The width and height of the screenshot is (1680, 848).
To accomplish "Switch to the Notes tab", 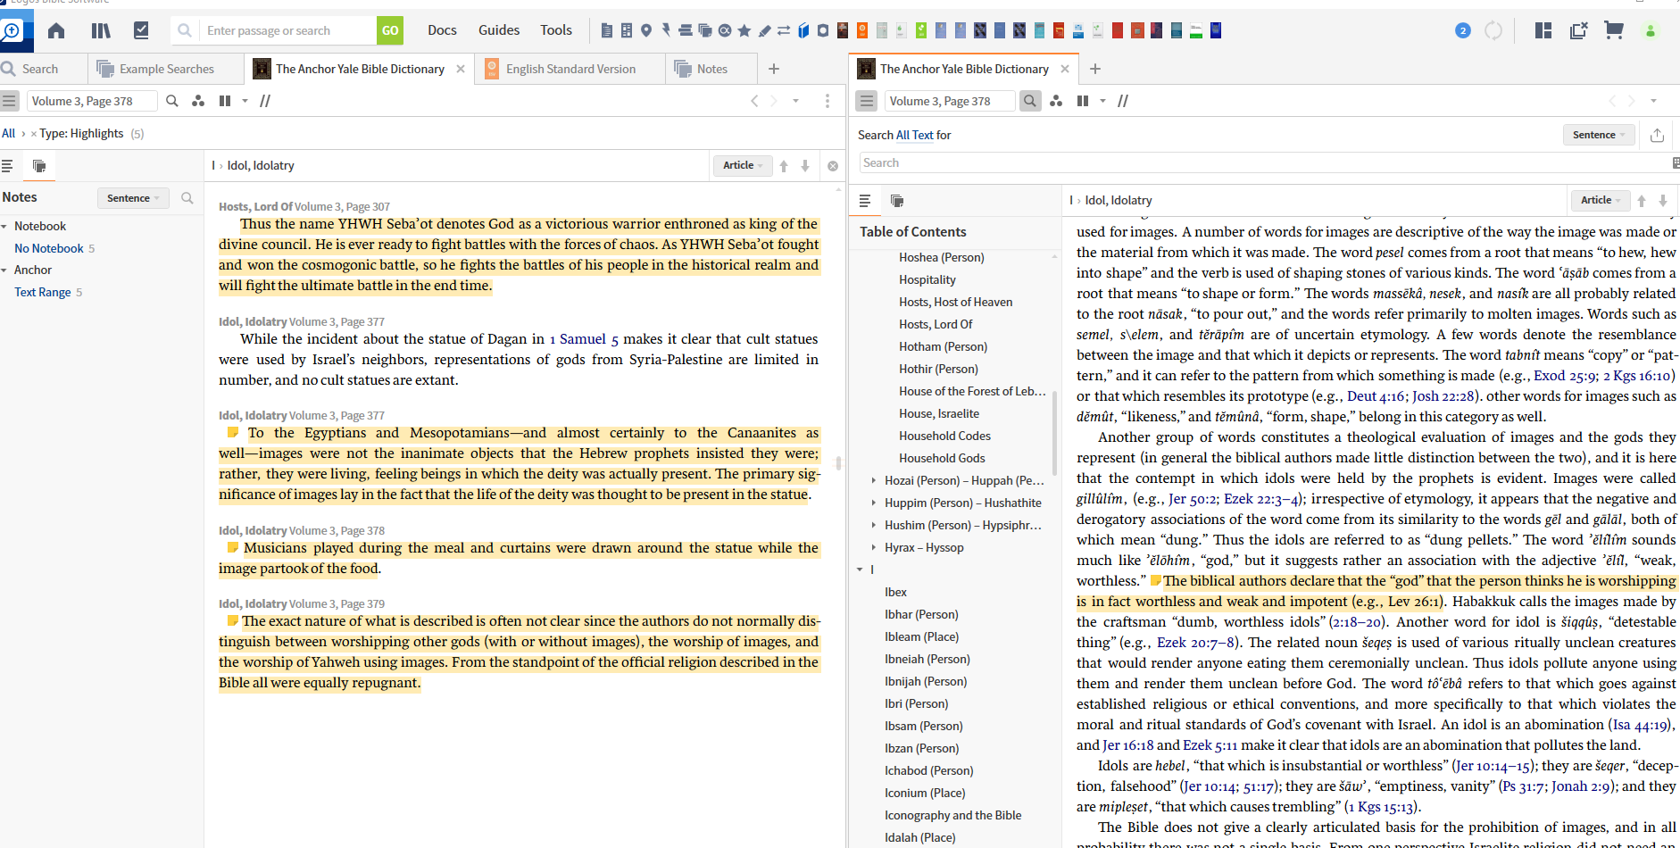I will coord(712,69).
